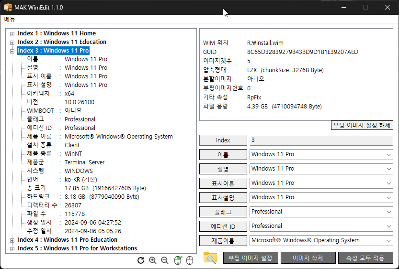Select the WIMBOOT : 아니요 row

[x=54, y=111]
